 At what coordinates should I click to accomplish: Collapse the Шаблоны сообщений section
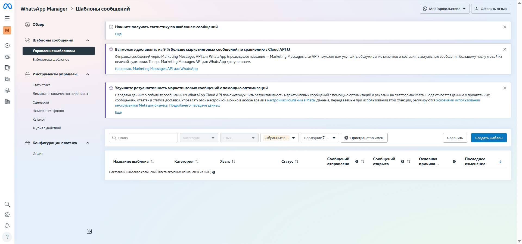coord(88,40)
